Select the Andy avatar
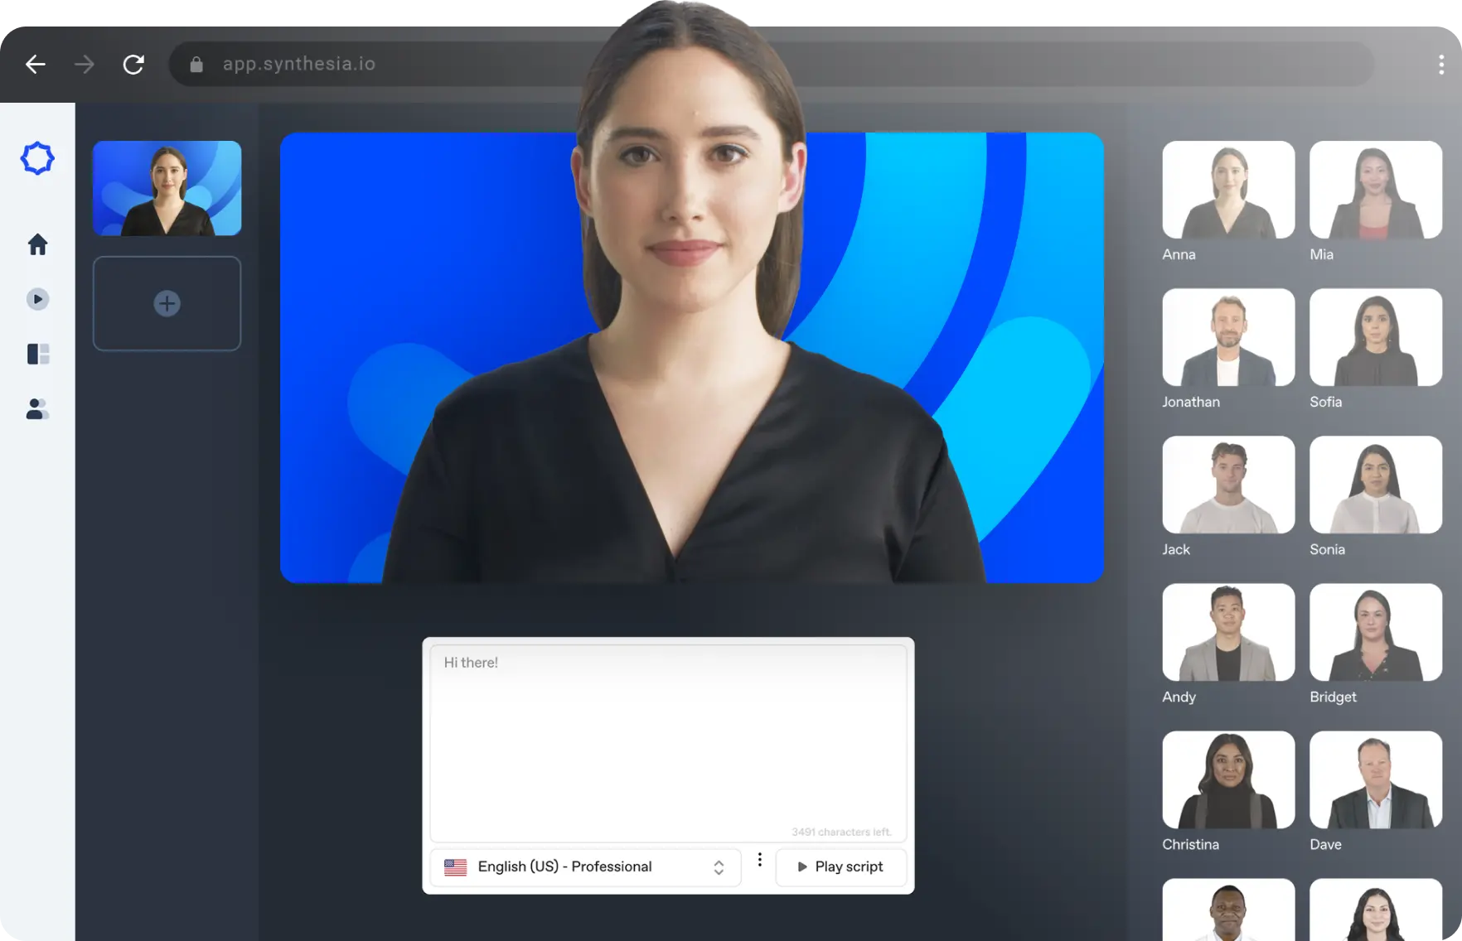Screen dimensions: 1462x941 [x=1227, y=632]
